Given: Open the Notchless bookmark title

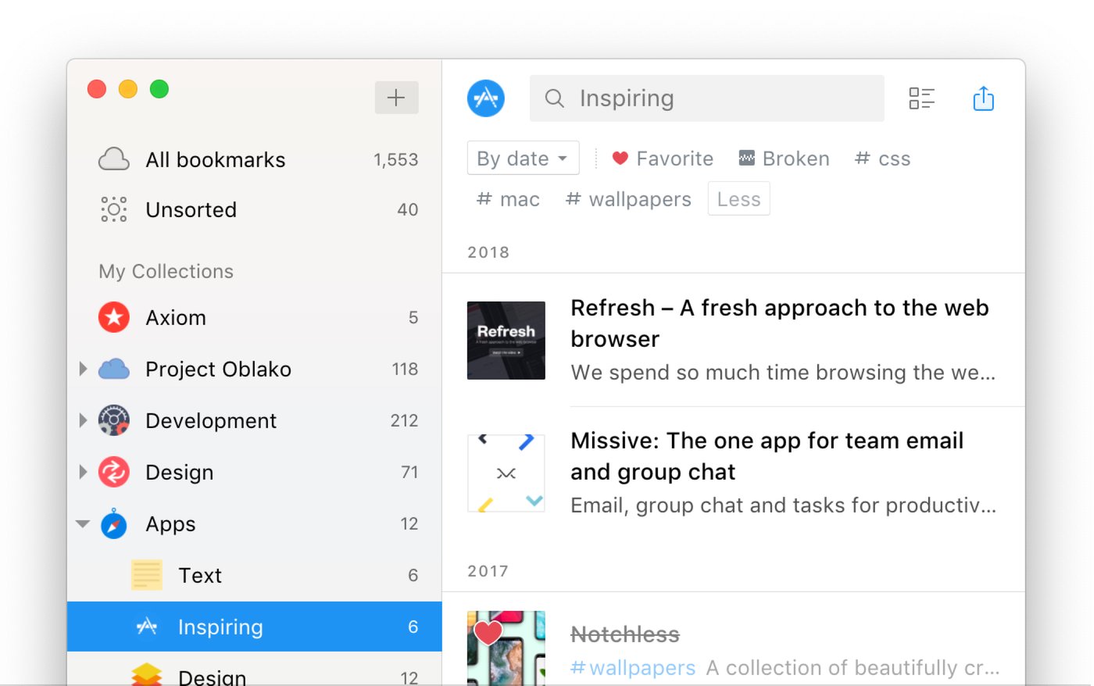Looking at the screenshot, I should pos(625,634).
